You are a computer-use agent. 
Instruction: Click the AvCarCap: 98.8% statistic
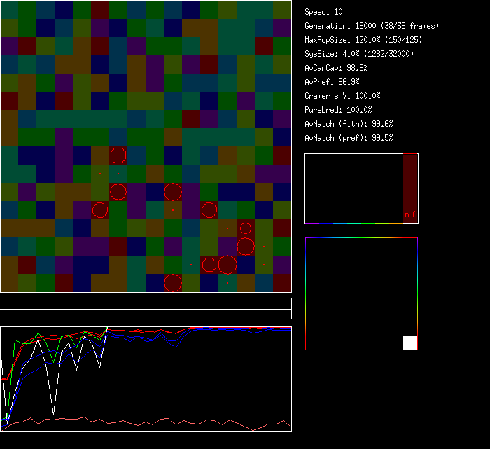tap(337, 68)
